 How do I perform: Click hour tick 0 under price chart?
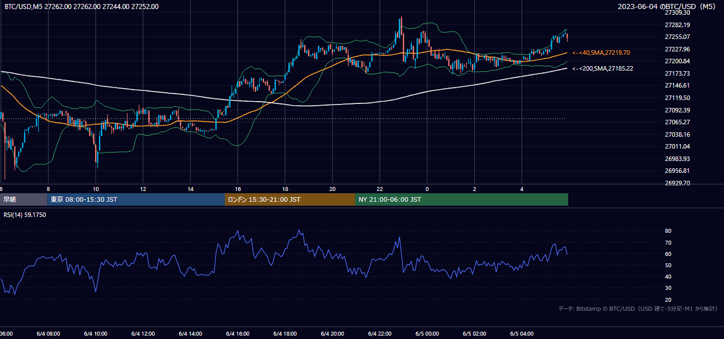point(427,189)
